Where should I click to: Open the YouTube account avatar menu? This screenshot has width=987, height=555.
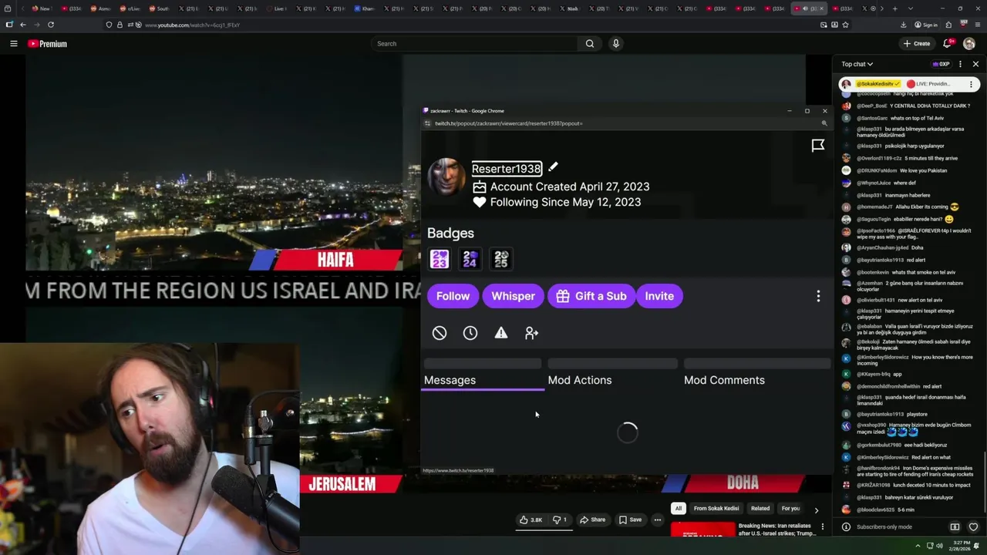pos(969,44)
